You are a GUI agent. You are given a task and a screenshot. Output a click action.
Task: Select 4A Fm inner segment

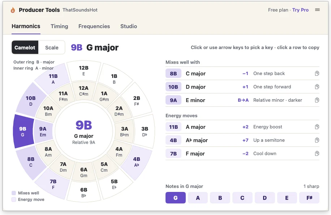[119, 152]
